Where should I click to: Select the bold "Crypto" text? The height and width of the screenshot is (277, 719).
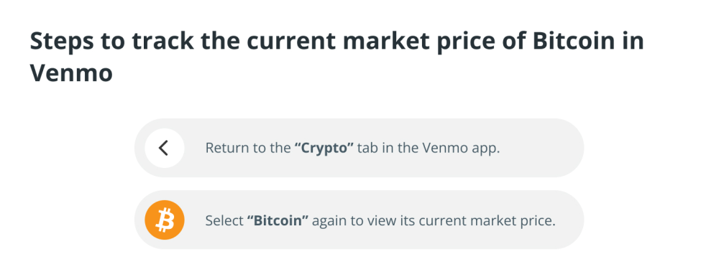click(324, 149)
